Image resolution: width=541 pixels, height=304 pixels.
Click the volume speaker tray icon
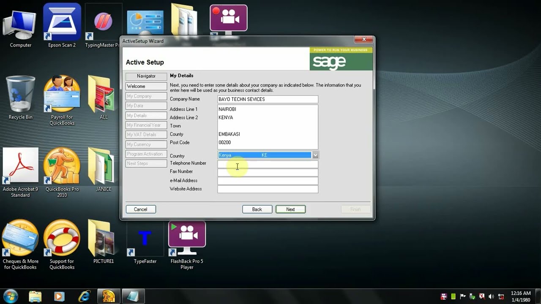(491, 296)
